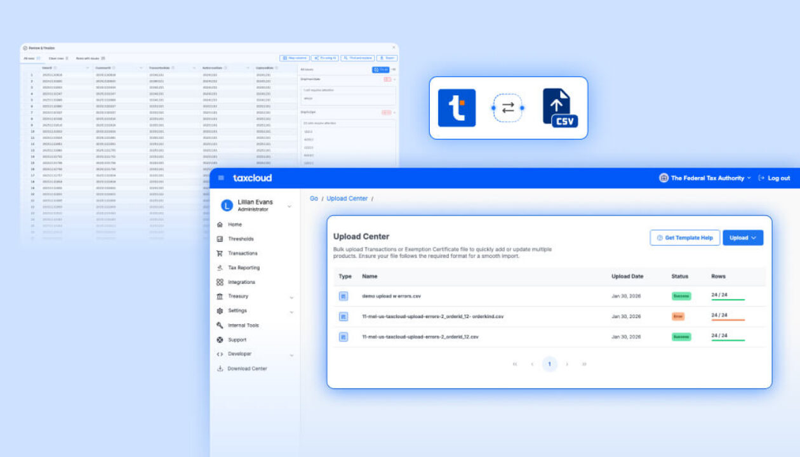The width and height of the screenshot is (800, 457).
Task: Select the Integrations grid icon
Action: [218, 282]
